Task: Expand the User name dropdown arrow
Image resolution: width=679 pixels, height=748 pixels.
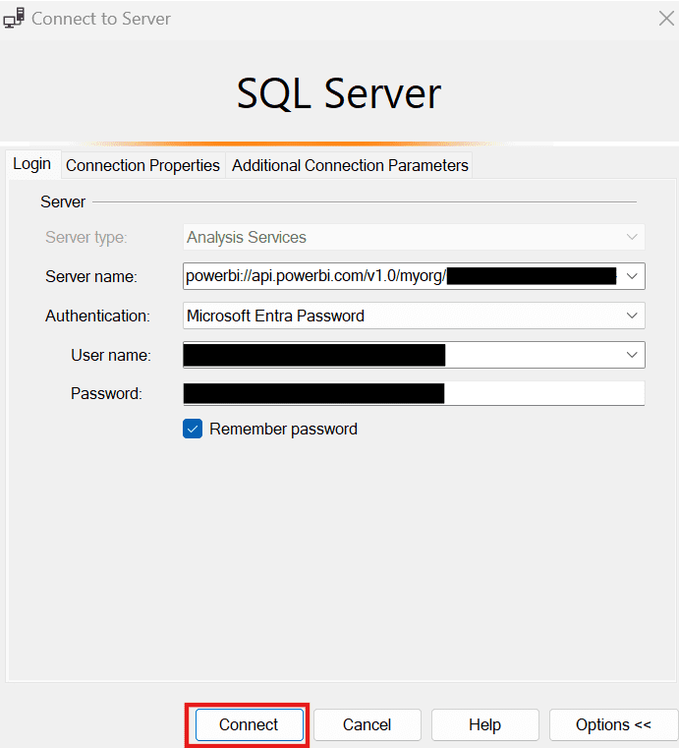Action: (632, 355)
